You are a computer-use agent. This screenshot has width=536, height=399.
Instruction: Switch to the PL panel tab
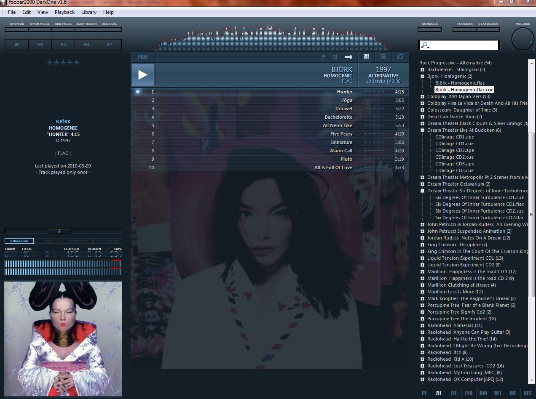[424, 393]
